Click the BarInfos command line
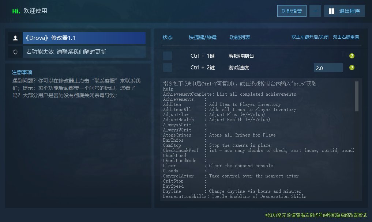The image size is (372, 222). click(185, 140)
